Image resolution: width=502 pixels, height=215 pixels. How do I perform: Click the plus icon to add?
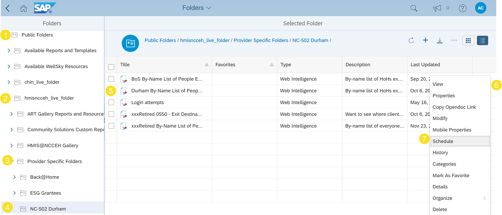425,40
